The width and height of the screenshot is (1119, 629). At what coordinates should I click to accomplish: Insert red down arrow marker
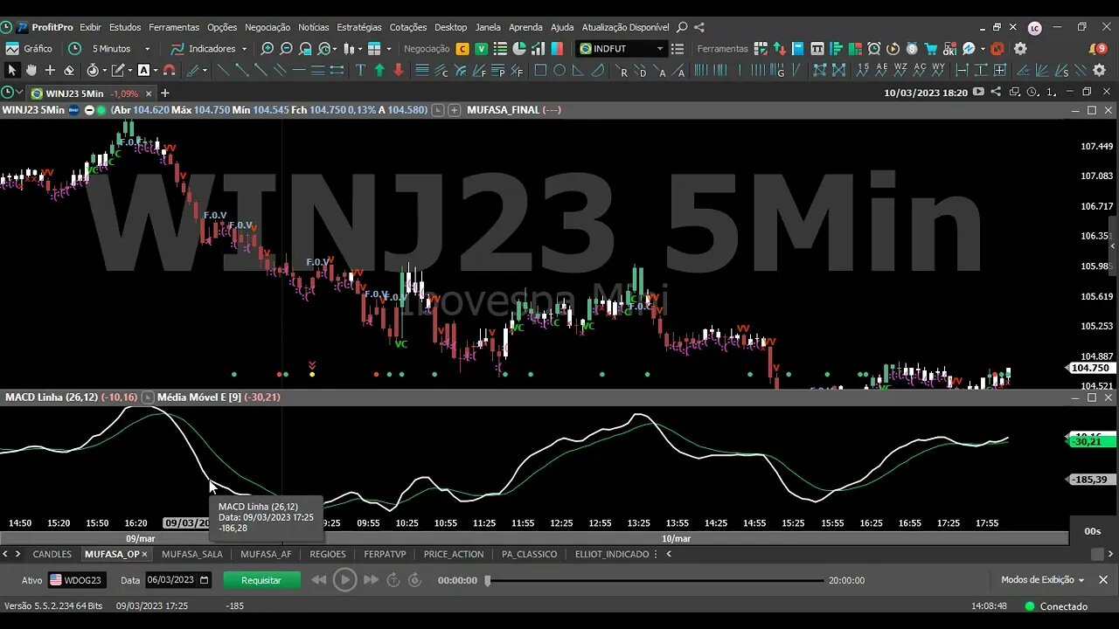click(399, 70)
